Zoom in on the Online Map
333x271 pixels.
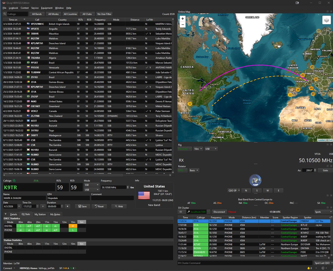tap(183, 19)
